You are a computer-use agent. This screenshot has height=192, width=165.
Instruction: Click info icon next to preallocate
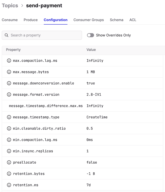click(9, 162)
